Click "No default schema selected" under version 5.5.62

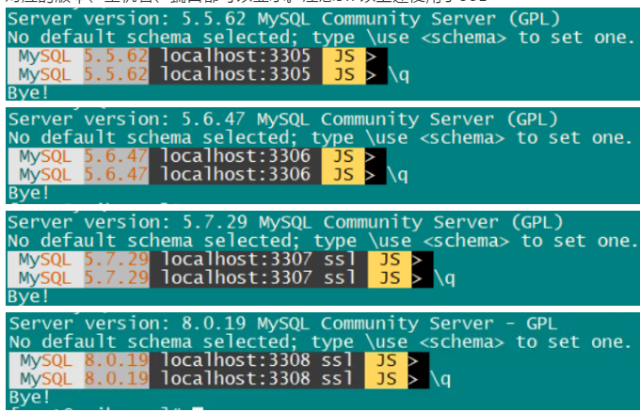tap(153, 38)
